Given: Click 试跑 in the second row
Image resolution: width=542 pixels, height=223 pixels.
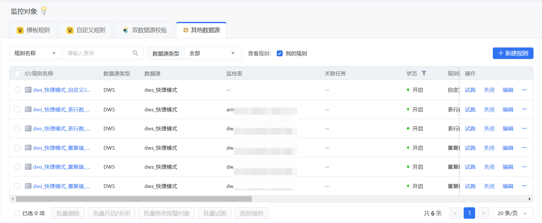Looking at the screenshot, I should (470, 109).
